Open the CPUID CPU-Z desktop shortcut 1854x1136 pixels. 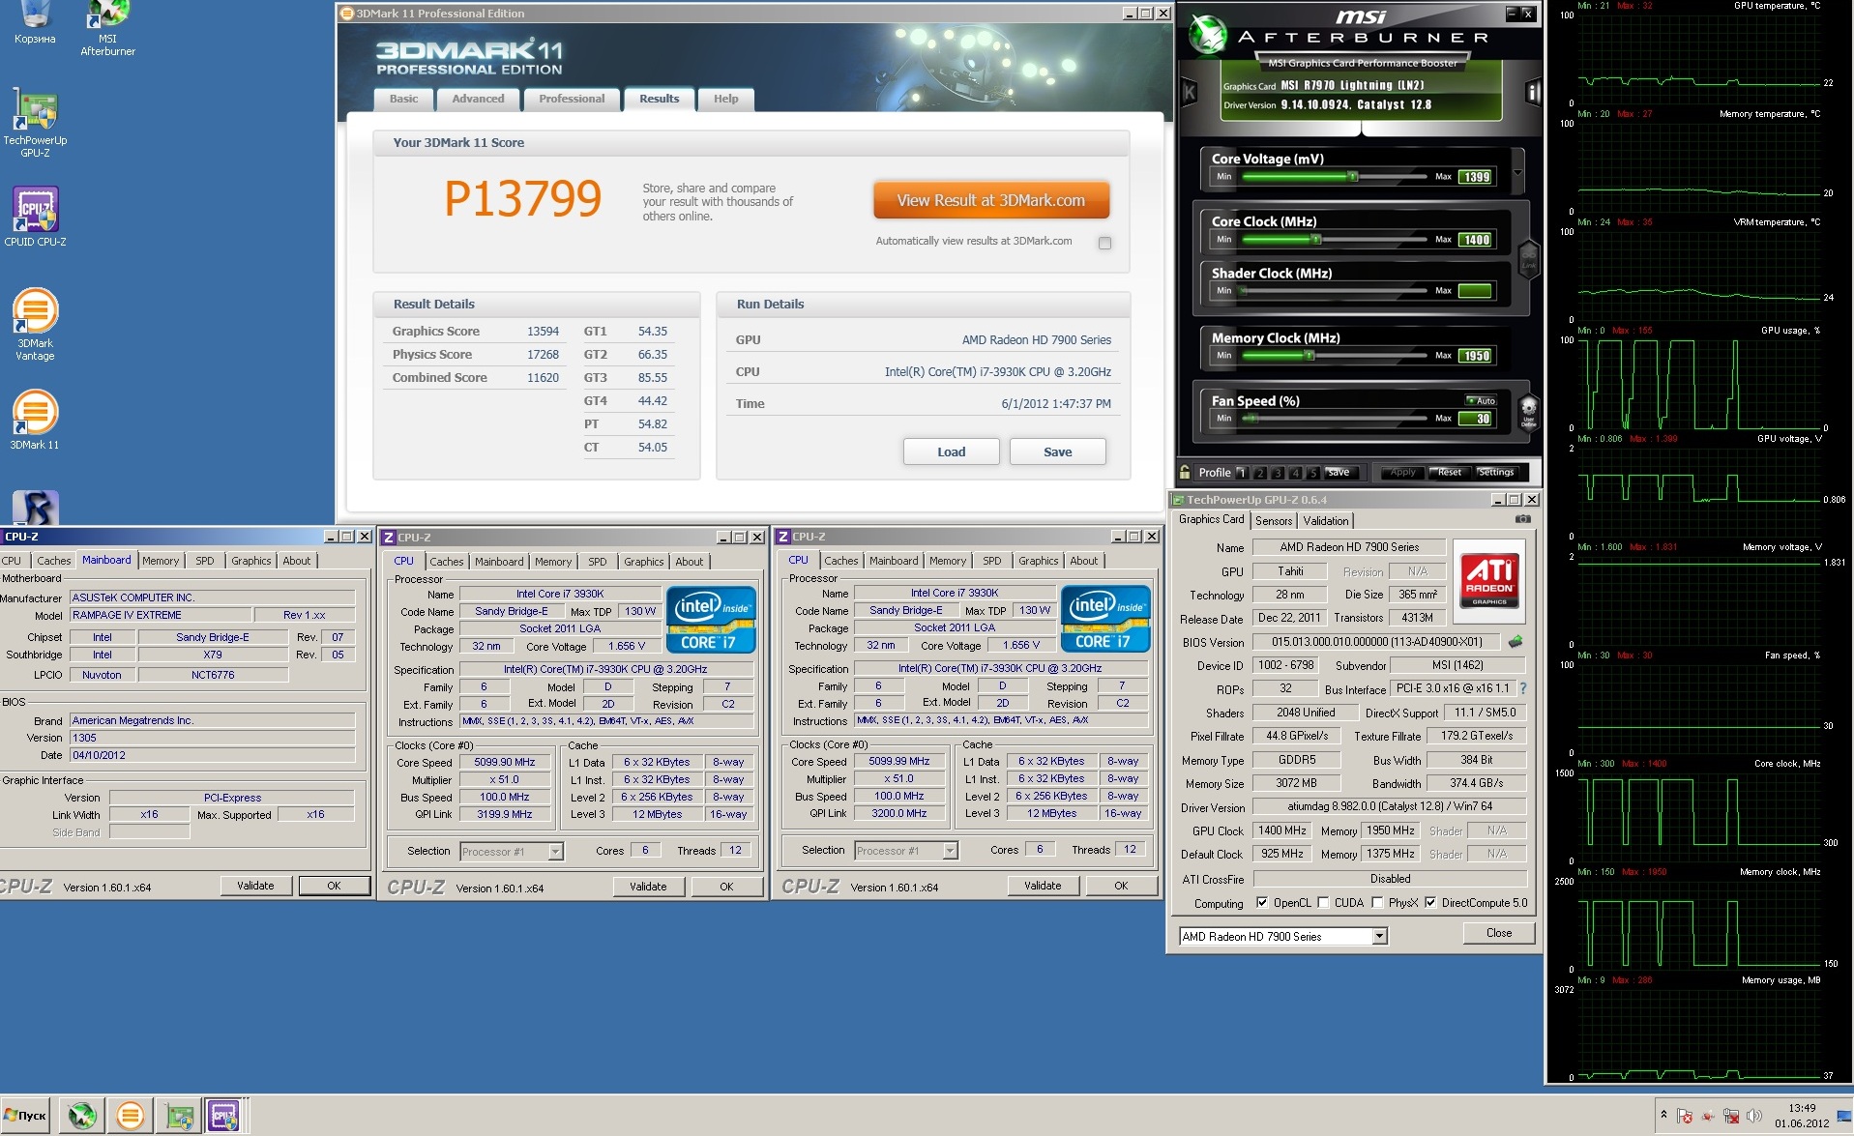point(35,217)
